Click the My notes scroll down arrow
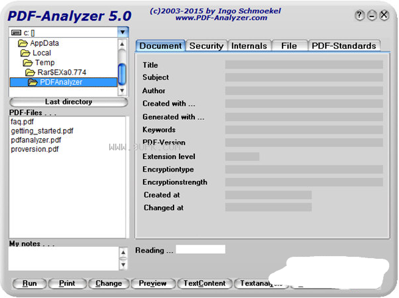 pos(123,265)
